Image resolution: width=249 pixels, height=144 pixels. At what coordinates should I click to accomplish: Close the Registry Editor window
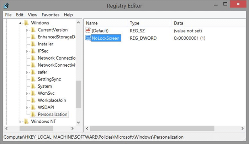238,4
